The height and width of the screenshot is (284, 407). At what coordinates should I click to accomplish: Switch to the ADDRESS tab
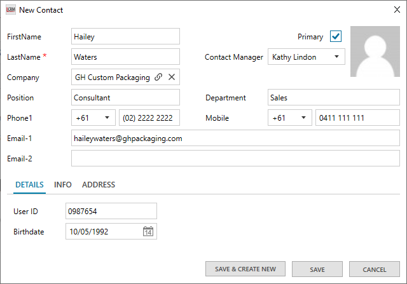[99, 185]
